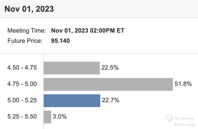This screenshot has width=198, height=129.
Task: Open the @Alvin Chow author handle
Action: point(184,124)
